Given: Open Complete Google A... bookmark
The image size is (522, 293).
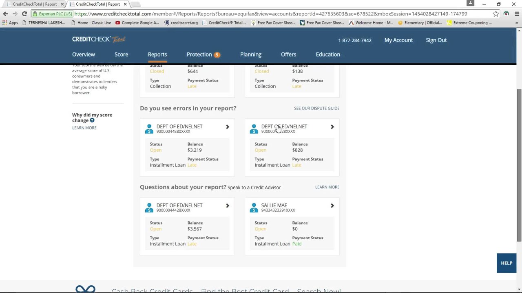Looking at the screenshot, I should click(x=137, y=23).
